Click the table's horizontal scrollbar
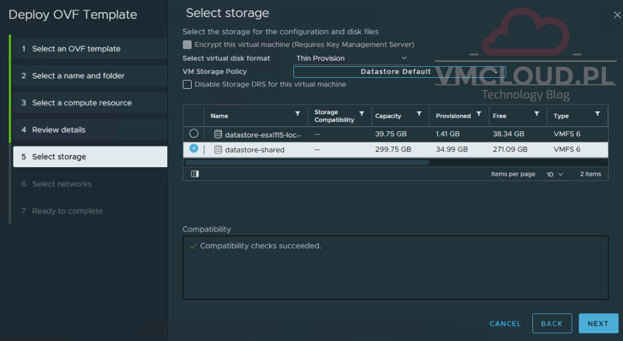The height and width of the screenshot is (341, 623). (x=307, y=162)
